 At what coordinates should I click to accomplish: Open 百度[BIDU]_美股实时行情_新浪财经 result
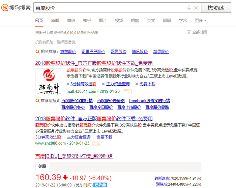click(x=74, y=156)
